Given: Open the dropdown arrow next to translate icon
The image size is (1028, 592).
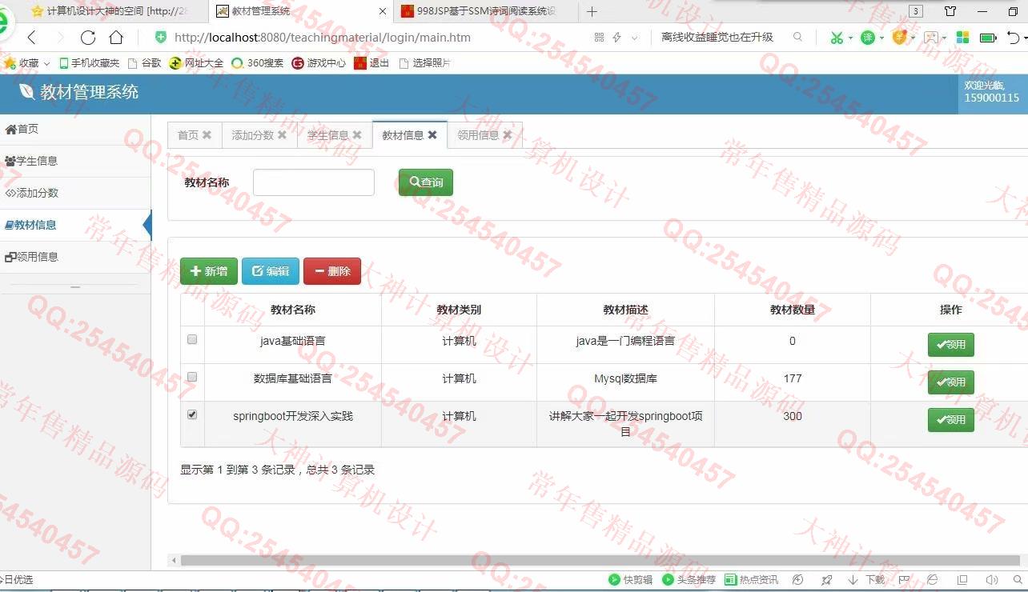Looking at the screenshot, I should tap(881, 38).
